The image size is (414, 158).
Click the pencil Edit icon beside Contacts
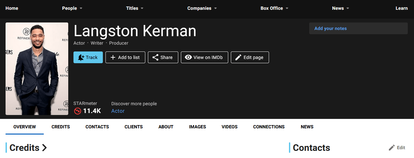pyautogui.click(x=392, y=148)
